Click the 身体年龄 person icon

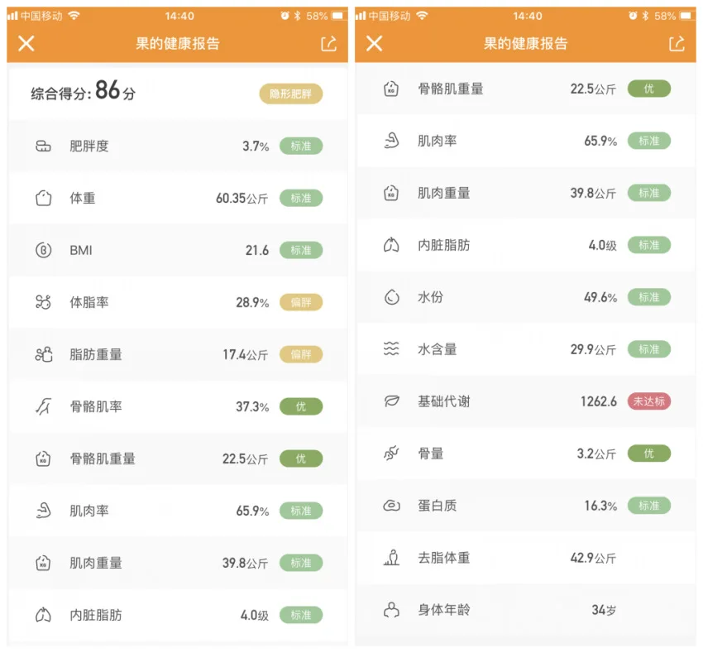click(391, 609)
